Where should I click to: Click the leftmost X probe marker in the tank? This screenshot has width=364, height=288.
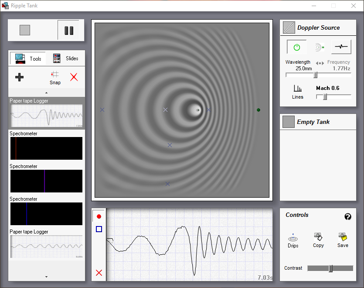point(102,110)
